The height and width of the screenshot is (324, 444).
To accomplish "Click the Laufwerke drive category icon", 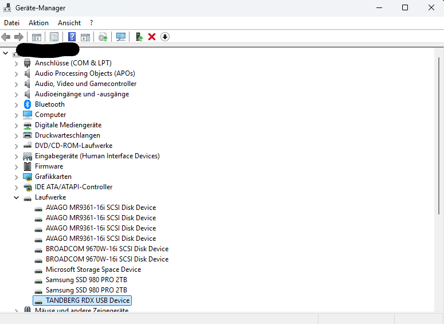I will (27, 198).
